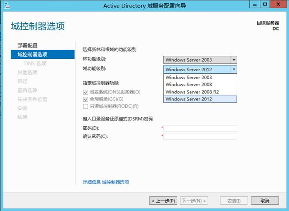The height and width of the screenshot is (211, 289).
Task: Cancel the wizard with 取消 button
Action: coord(265,201)
